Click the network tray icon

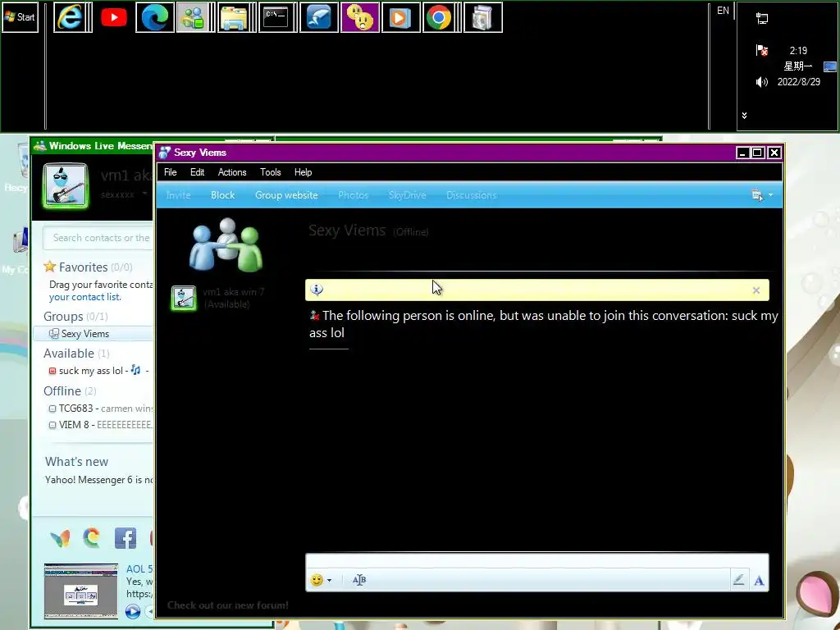pyautogui.click(x=761, y=19)
